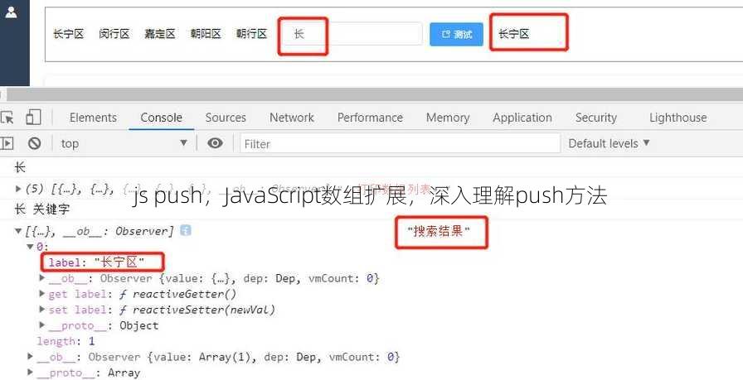Viewport: 743px width, 380px height.
Task: Expand __ob__ Observer with Array(1) value
Action: point(31,356)
